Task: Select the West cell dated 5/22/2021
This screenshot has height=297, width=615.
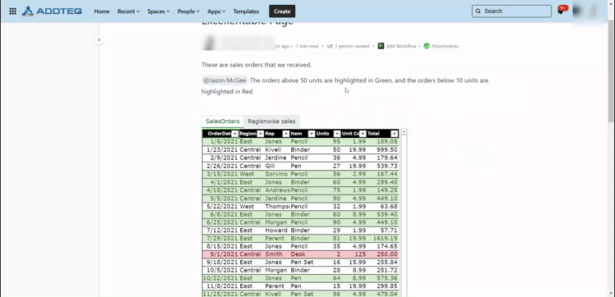Action: click(251, 206)
